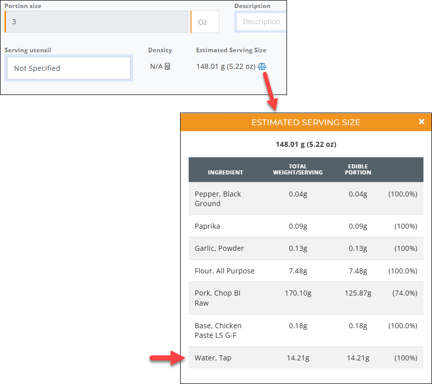
Task: Click the ESTIMATED SERVING SIZE popup title
Action: (x=306, y=122)
